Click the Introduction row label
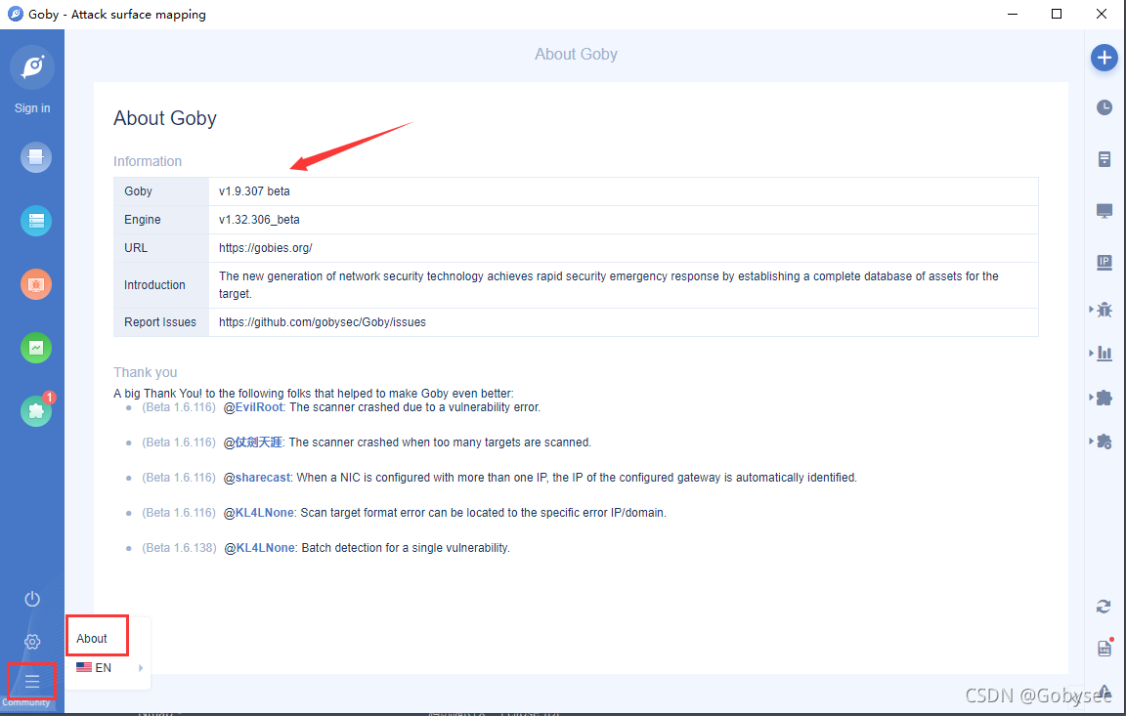 point(154,285)
